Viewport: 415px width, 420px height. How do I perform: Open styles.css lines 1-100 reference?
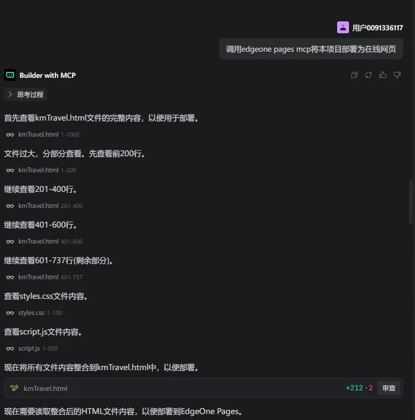coord(34,312)
